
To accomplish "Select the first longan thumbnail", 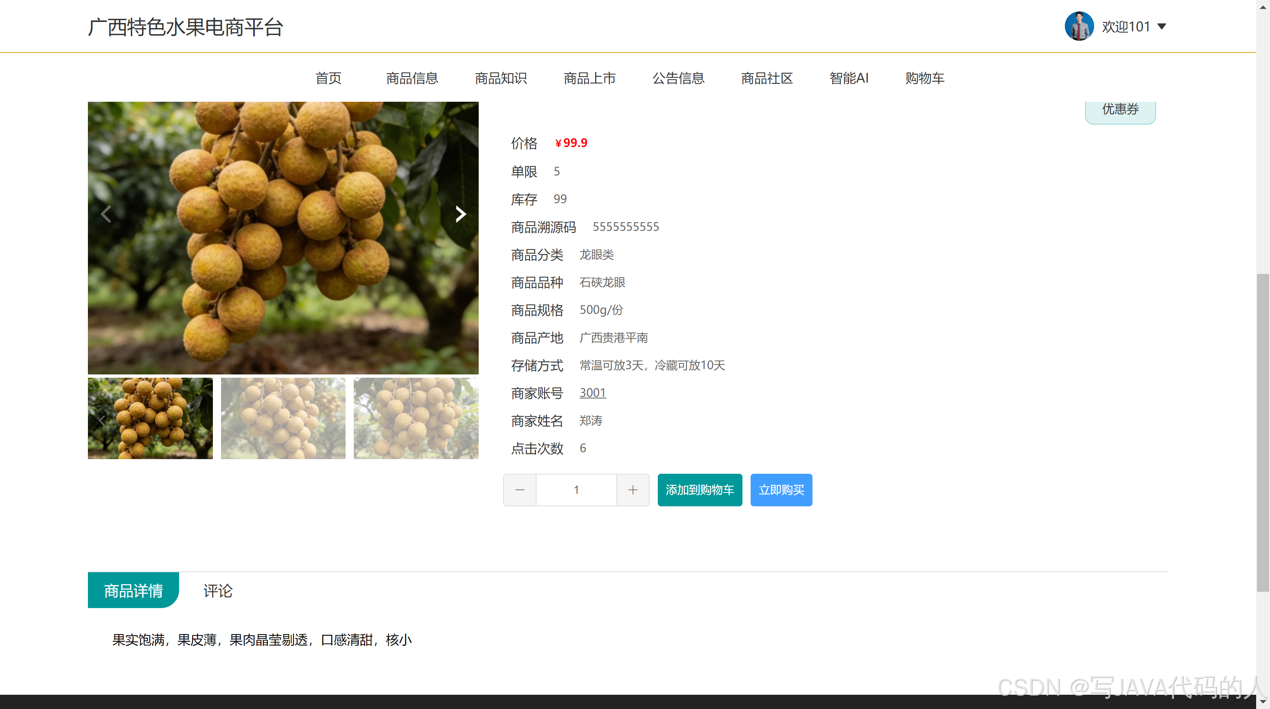I will tap(150, 418).
